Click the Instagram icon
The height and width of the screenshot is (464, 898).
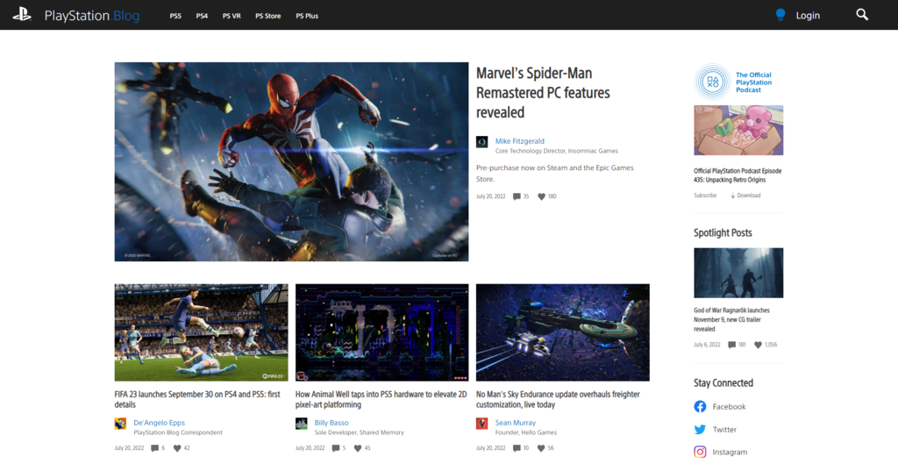click(700, 452)
